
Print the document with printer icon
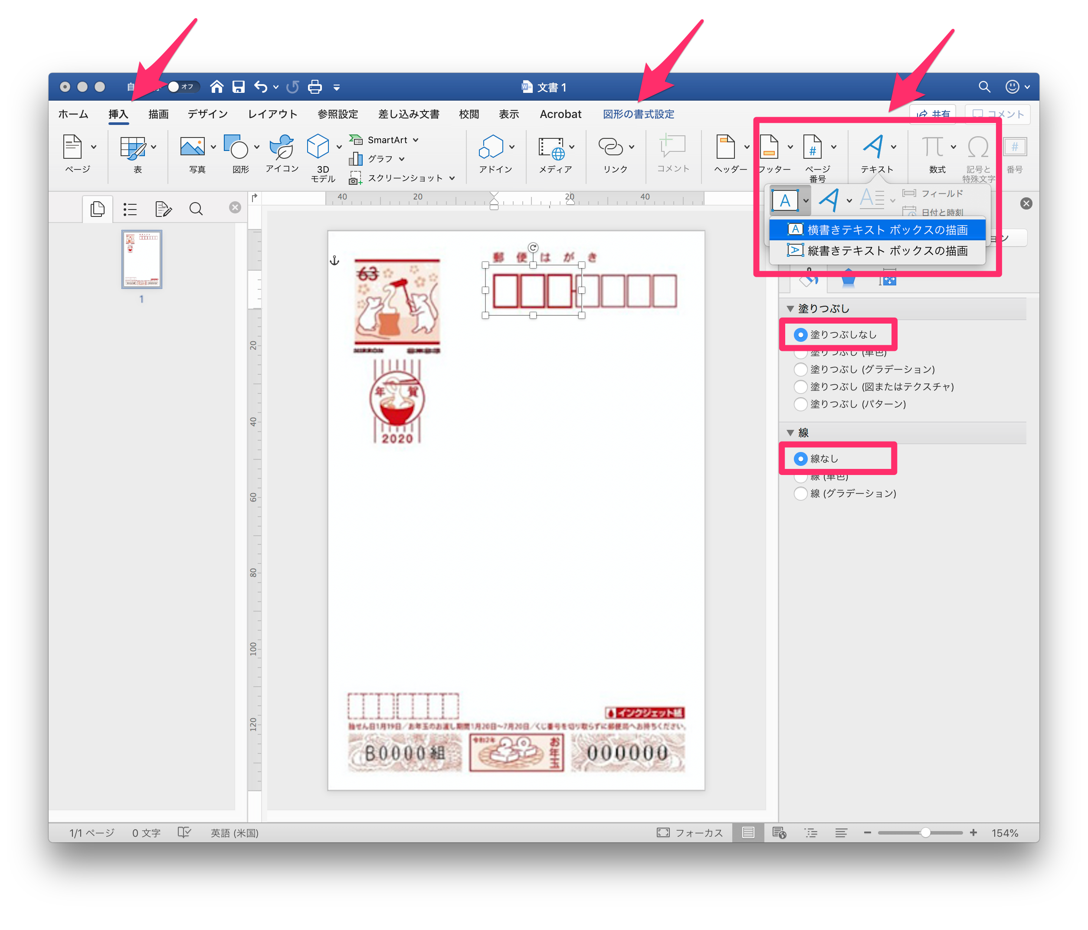(315, 87)
